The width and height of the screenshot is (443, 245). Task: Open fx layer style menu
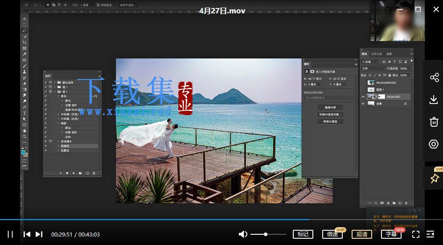[376, 203]
